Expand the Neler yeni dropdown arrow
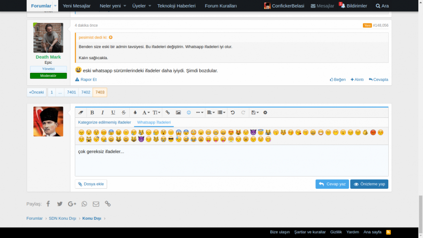Image resolution: width=423 pixels, height=238 pixels. (125, 6)
